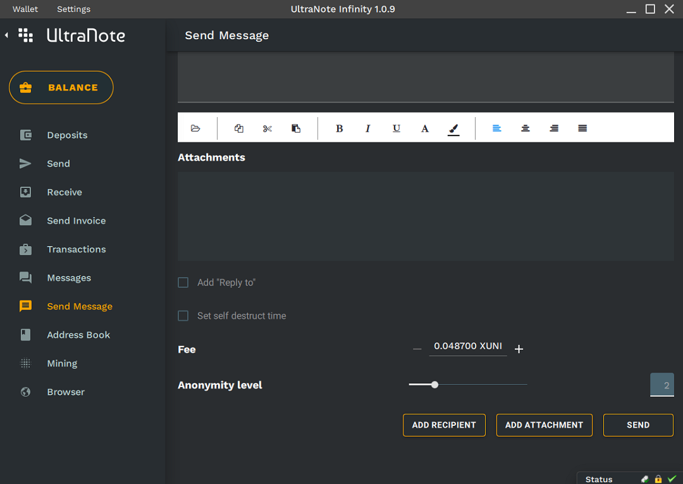683x484 pixels.
Task: Click the green sync checkmark status icon
Action: tap(672, 479)
